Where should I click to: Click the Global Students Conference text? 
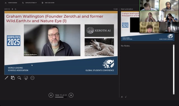click(x=100, y=70)
